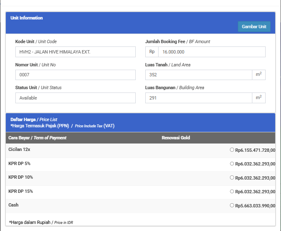Select the KPR DP 15% payment radio
The image size is (281, 231).
(x=232, y=191)
